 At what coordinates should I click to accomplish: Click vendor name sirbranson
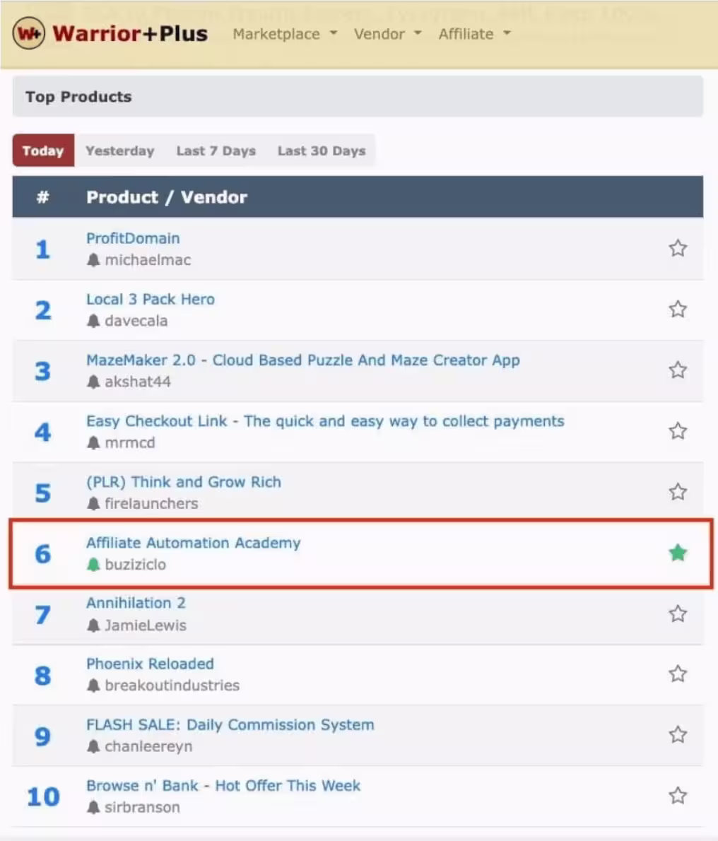(x=142, y=807)
